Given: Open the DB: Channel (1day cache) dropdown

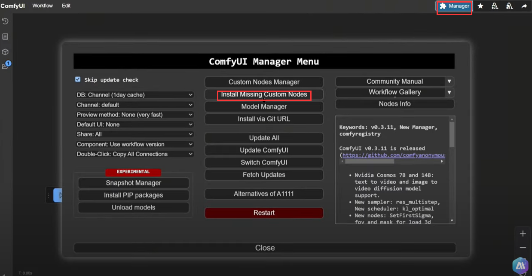Looking at the screenshot, I should 135,95.
